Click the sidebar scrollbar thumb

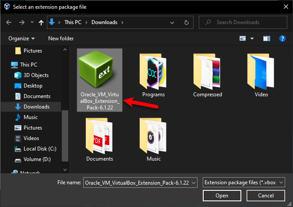coord(65,136)
